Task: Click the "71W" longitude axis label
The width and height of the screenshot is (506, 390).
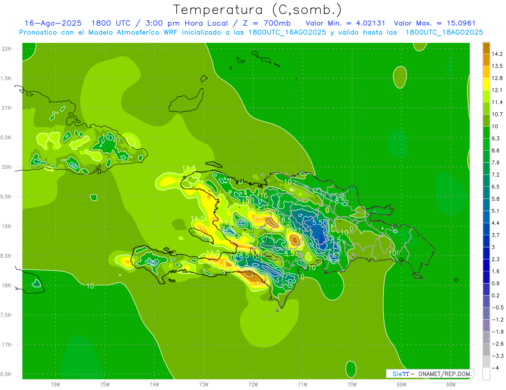Action: pos(302,384)
